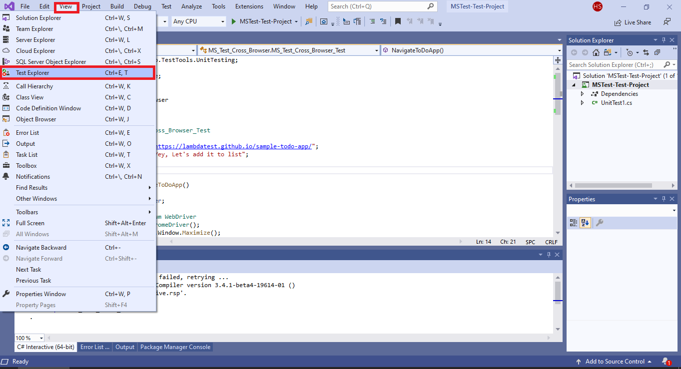Click the Property Pages wrench icon
This screenshot has width=681, height=369.
[600, 223]
